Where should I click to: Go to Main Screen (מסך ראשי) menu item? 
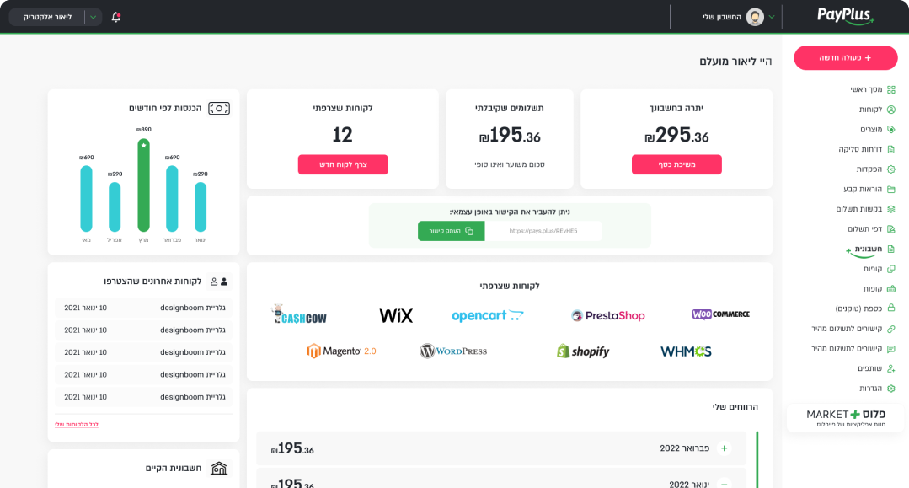(x=866, y=89)
